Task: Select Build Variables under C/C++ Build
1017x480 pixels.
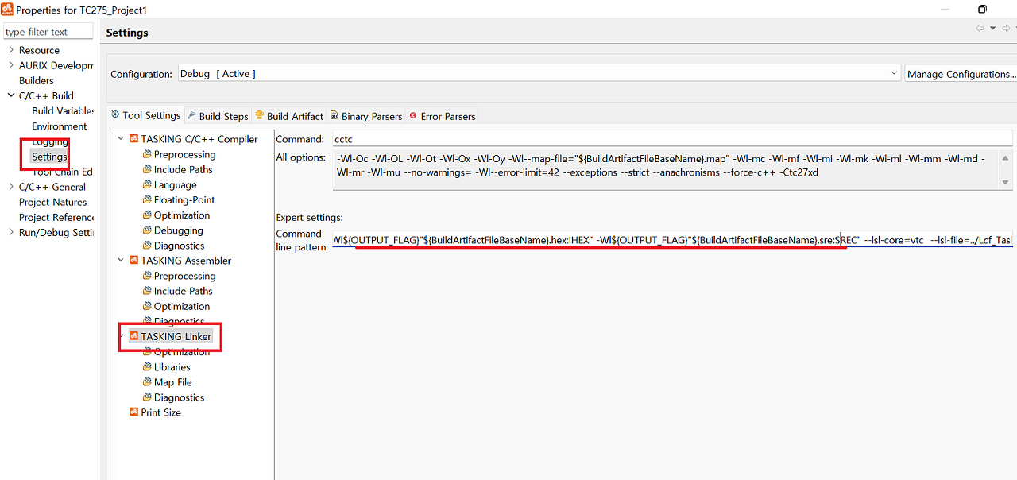Action: (63, 110)
